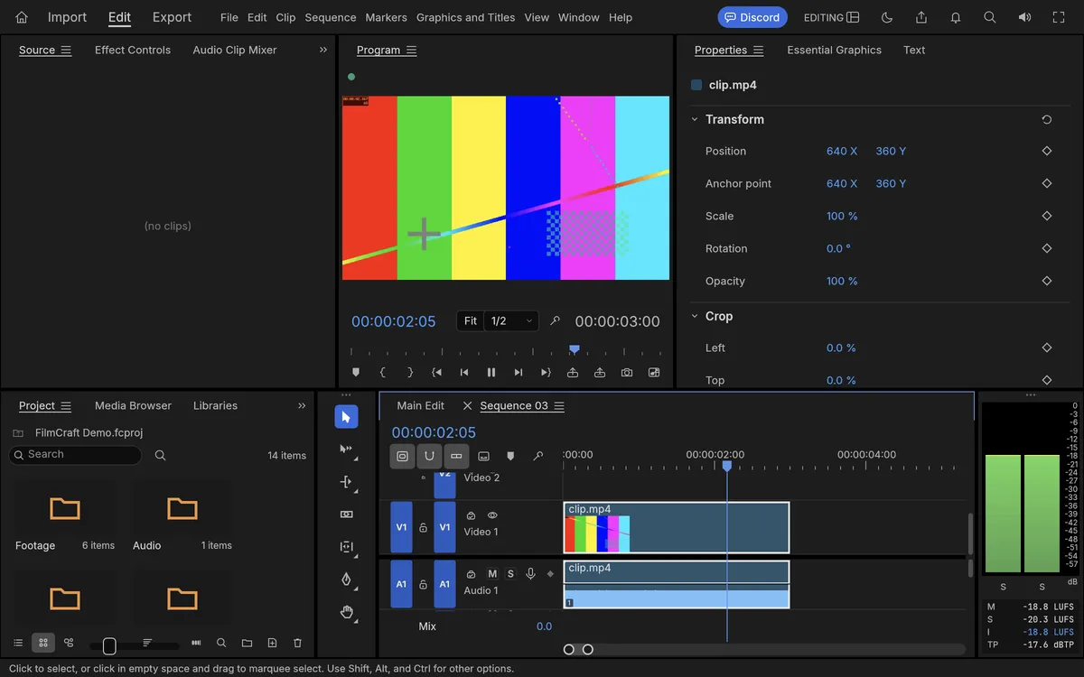The height and width of the screenshot is (677, 1084).
Task: Go to Out point
Action: 546,372
